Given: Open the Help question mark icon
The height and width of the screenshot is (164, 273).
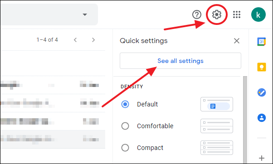Looking at the screenshot, I should (x=197, y=14).
